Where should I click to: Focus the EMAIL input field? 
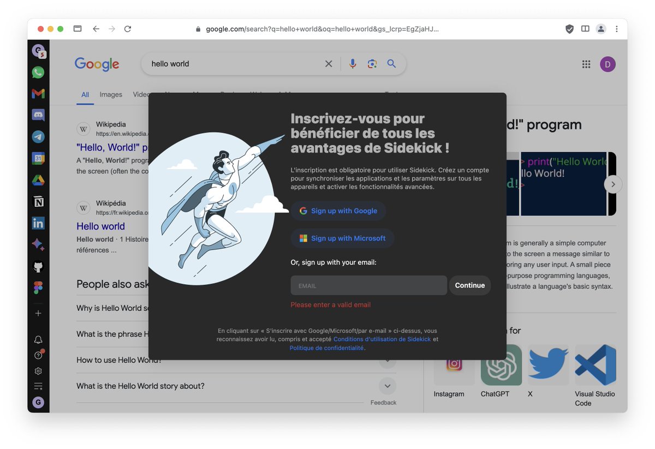369,285
